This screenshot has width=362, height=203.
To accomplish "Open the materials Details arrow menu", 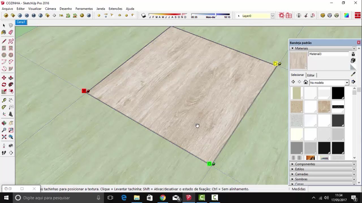I will [353, 82].
